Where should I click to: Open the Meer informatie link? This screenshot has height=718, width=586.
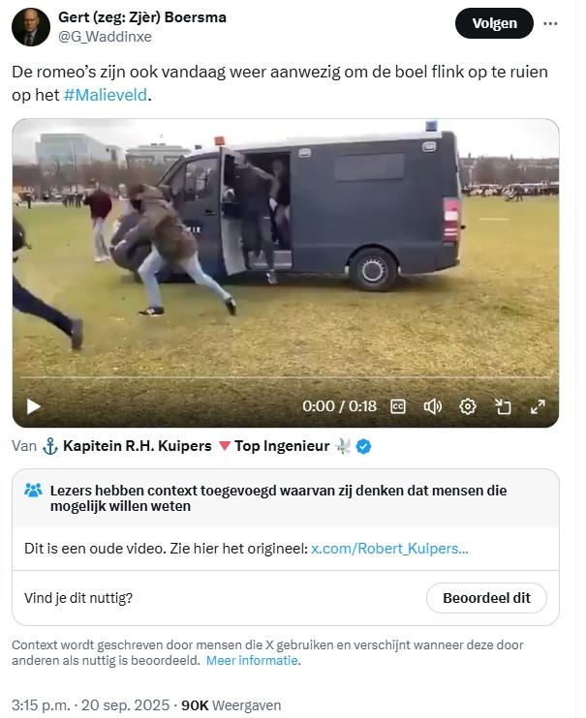[x=252, y=660]
